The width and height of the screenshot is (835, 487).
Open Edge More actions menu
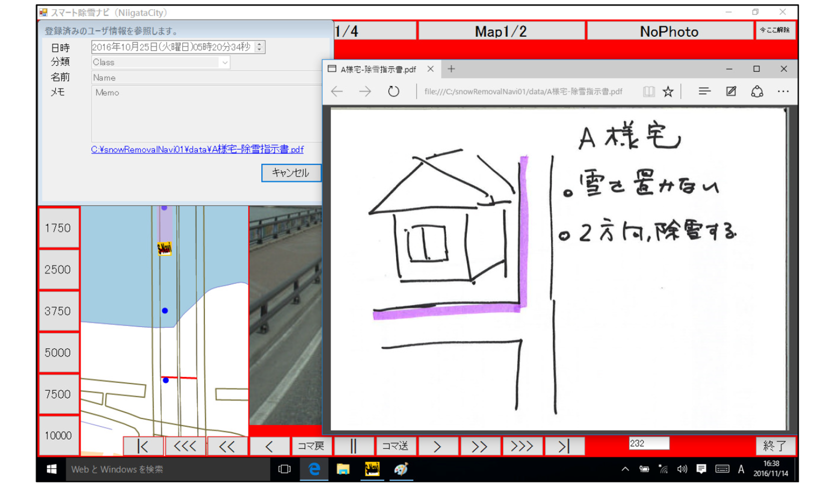coord(783,91)
